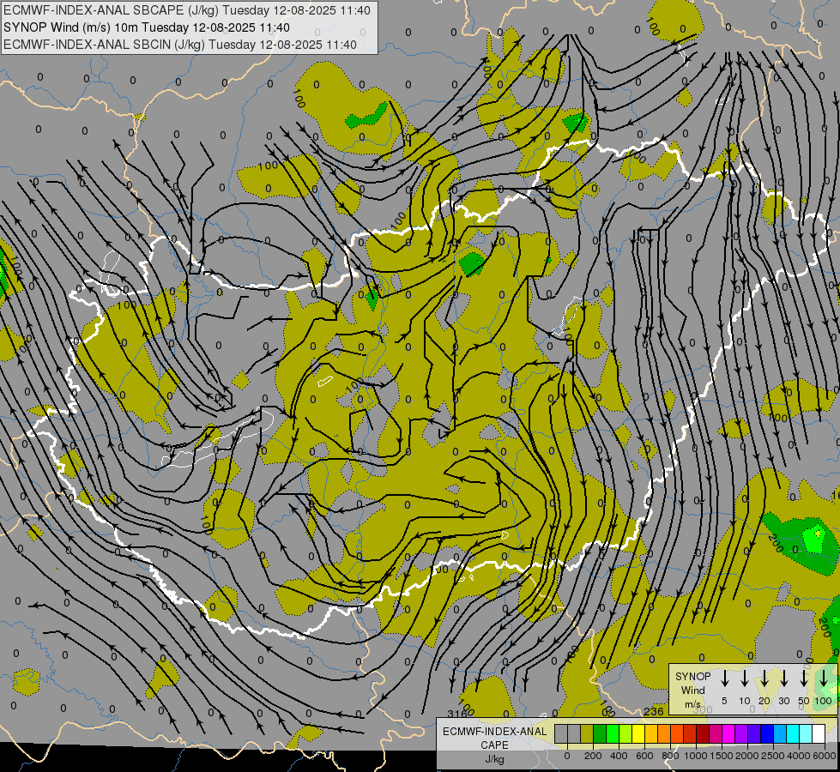The width and height of the screenshot is (840, 772).
Task: Click the 2500 tick on CAPE scale
Action: pos(773,756)
